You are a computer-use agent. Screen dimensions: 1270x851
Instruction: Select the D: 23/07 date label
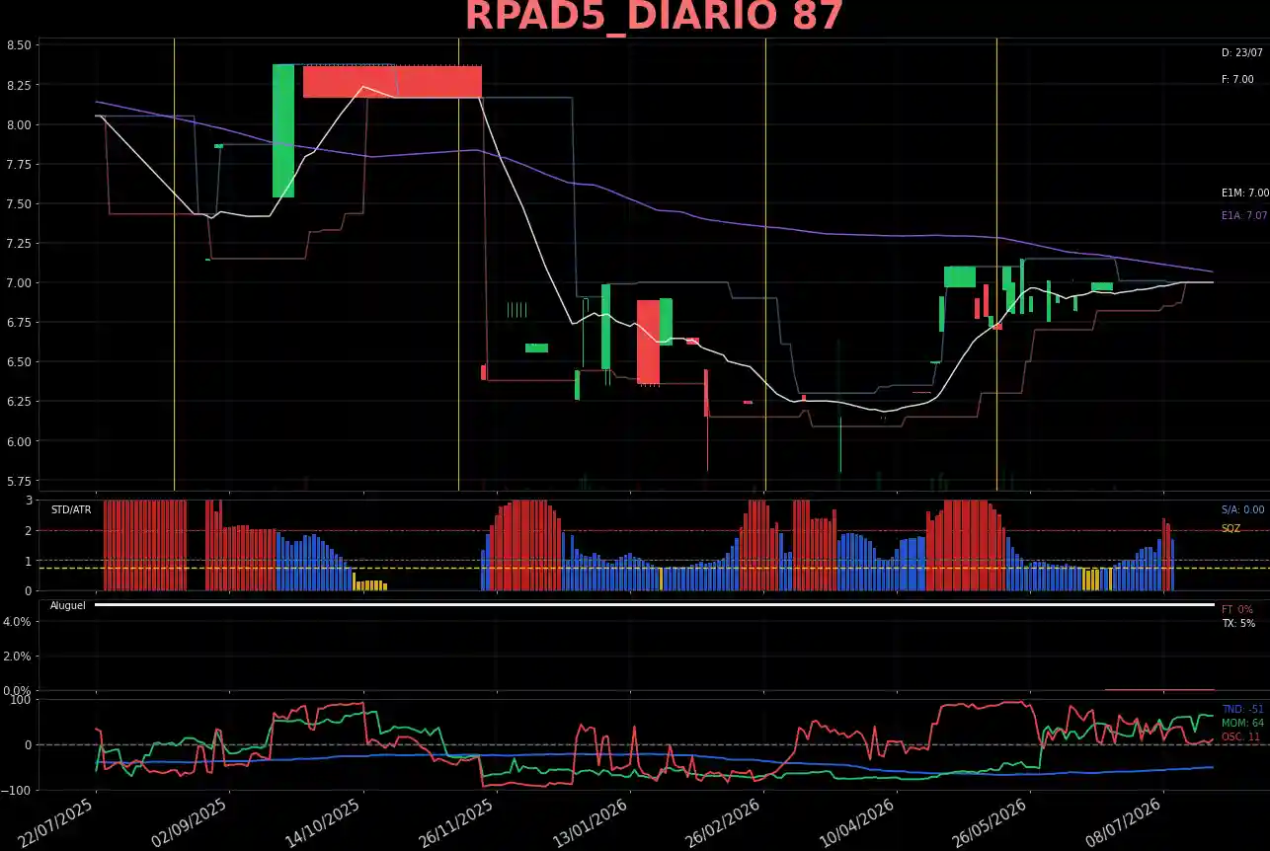pos(1242,53)
